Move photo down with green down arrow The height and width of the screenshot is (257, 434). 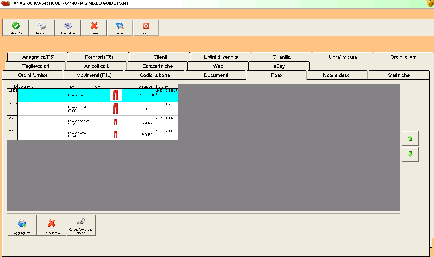tap(410, 154)
